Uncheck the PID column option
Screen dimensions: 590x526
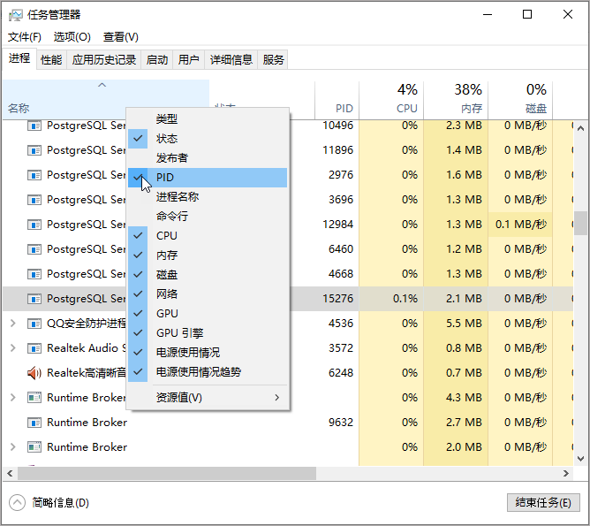tap(165, 178)
